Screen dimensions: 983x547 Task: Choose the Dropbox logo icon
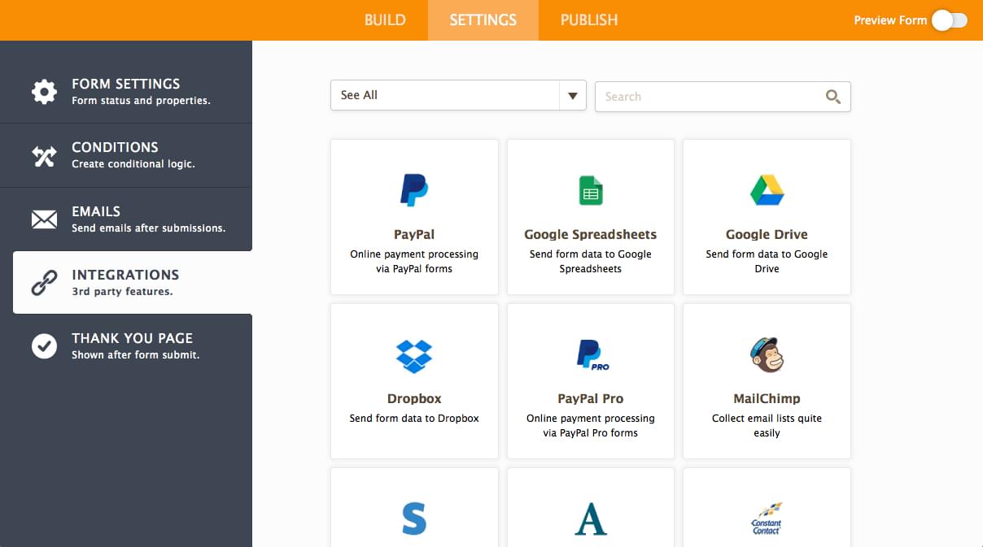coord(413,355)
